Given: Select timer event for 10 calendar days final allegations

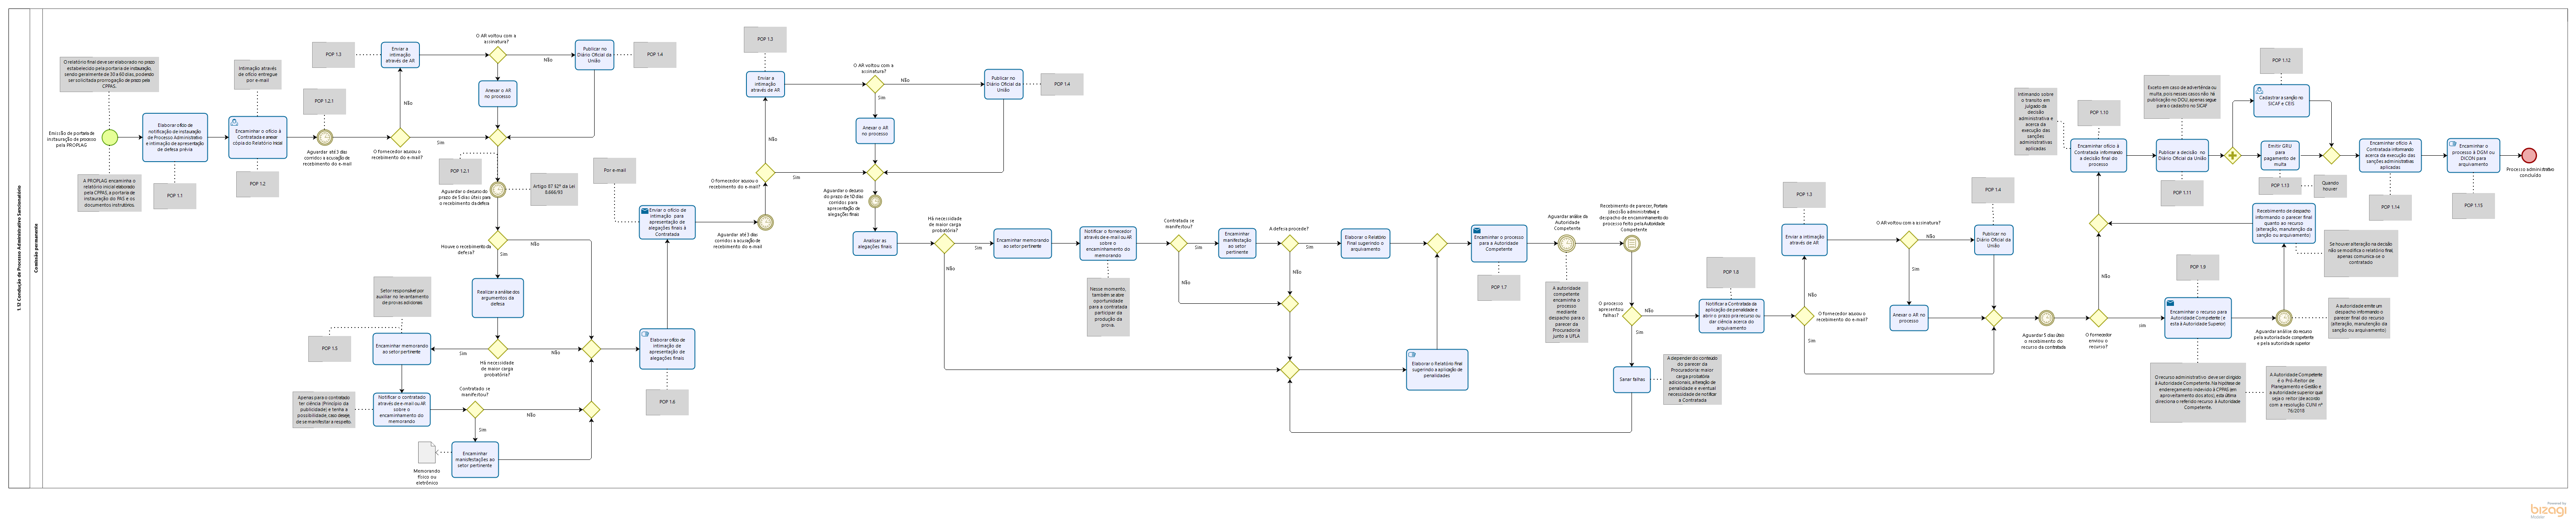Looking at the screenshot, I should [x=875, y=201].
